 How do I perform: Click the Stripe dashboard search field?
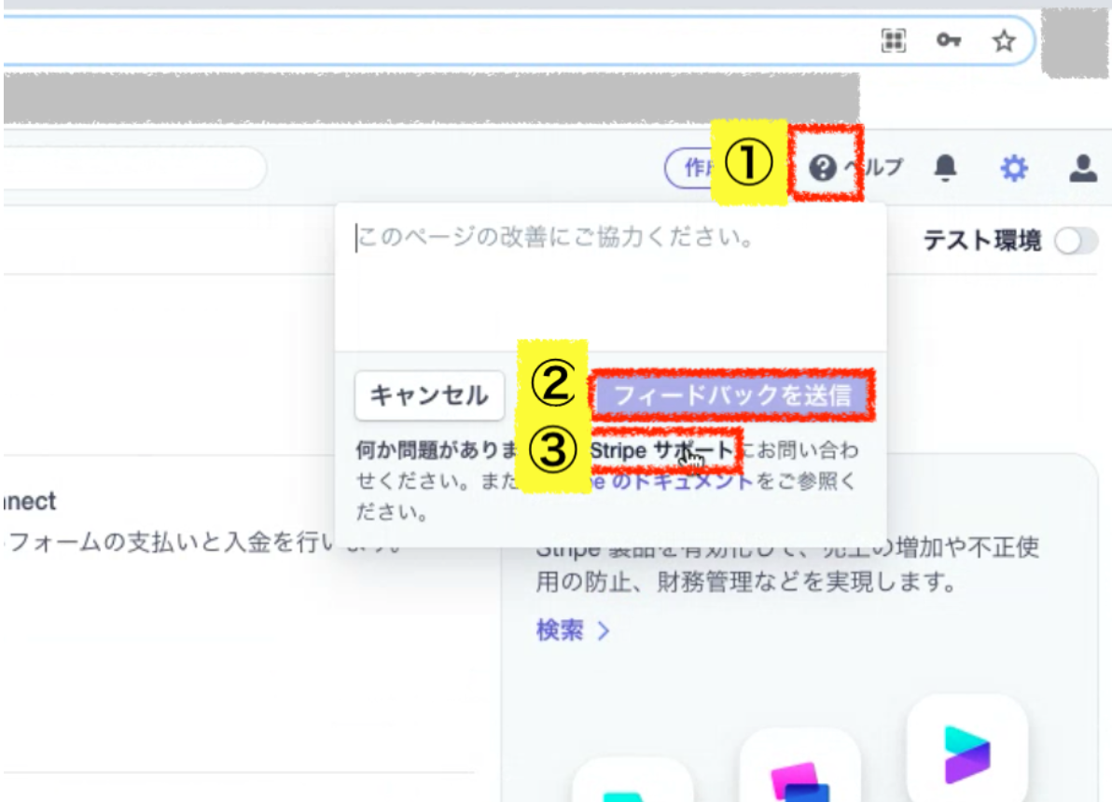pos(131,169)
